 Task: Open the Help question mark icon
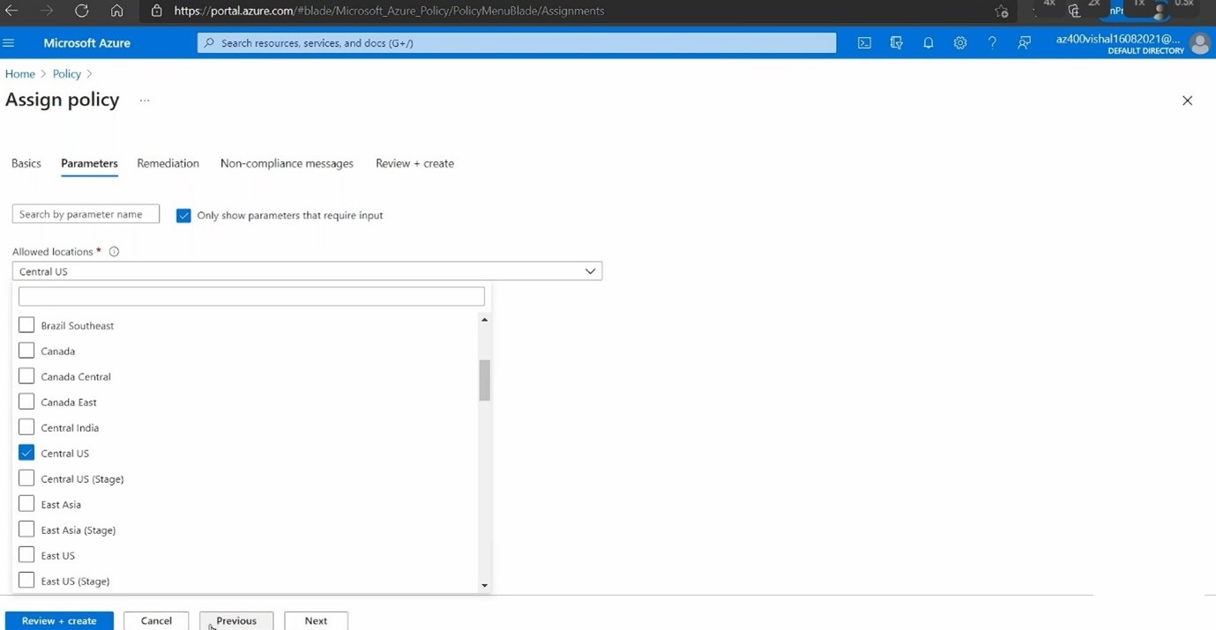pyautogui.click(x=992, y=43)
